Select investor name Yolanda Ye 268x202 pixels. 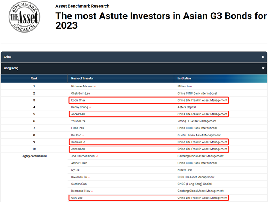(78, 121)
